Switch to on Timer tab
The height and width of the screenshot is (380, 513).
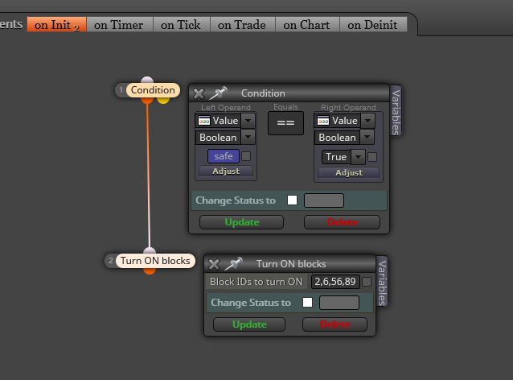point(120,25)
